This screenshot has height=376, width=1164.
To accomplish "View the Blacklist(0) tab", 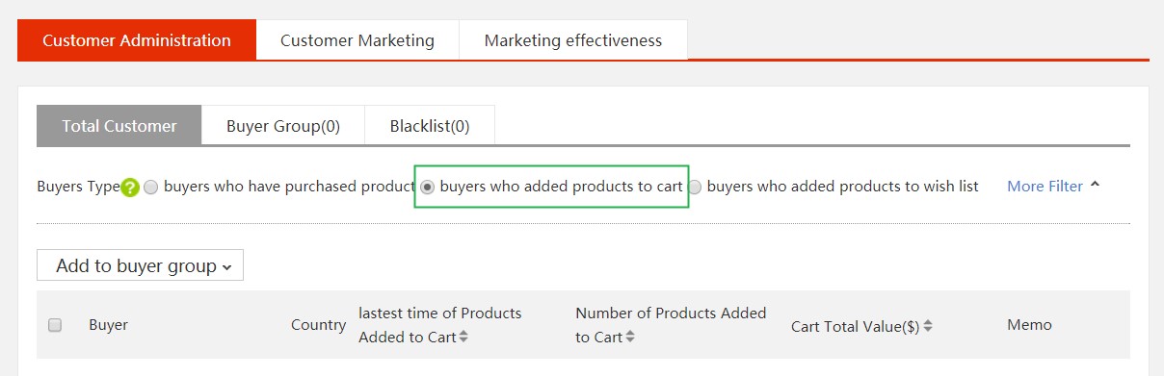I will click(430, 126).
